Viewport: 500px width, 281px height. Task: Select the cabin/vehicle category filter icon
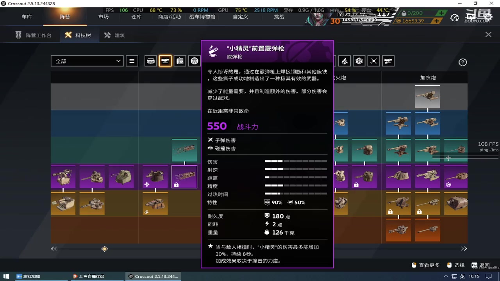[x=151, y=61]
